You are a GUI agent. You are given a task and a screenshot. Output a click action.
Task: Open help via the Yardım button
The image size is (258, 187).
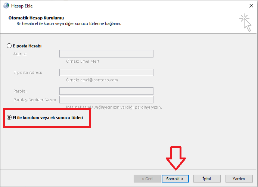239,179
